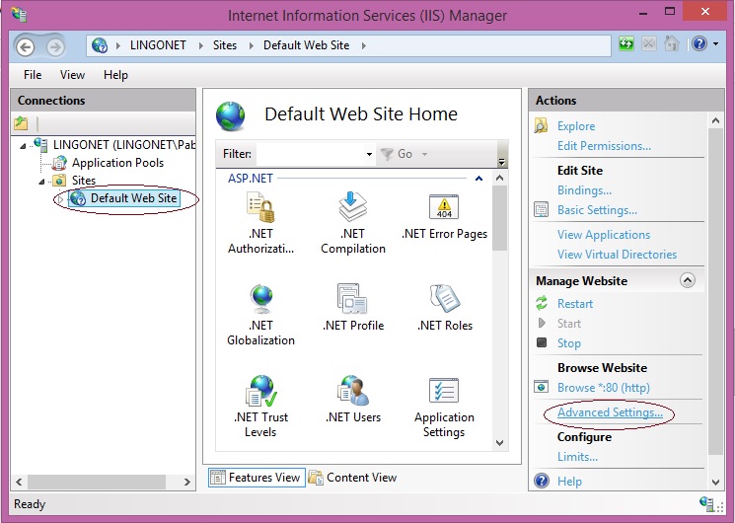
Task: Click the Restart link
Action: (x=575, y=304)
